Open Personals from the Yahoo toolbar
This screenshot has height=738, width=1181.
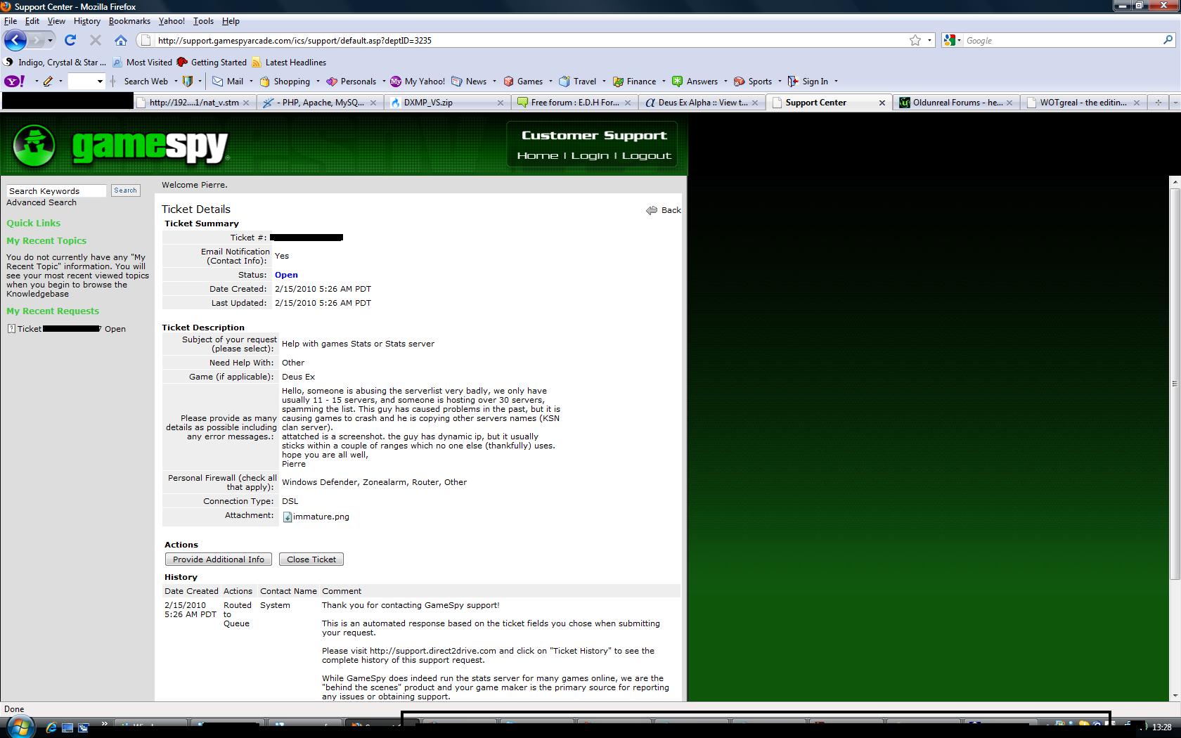(x=351, y=81)
